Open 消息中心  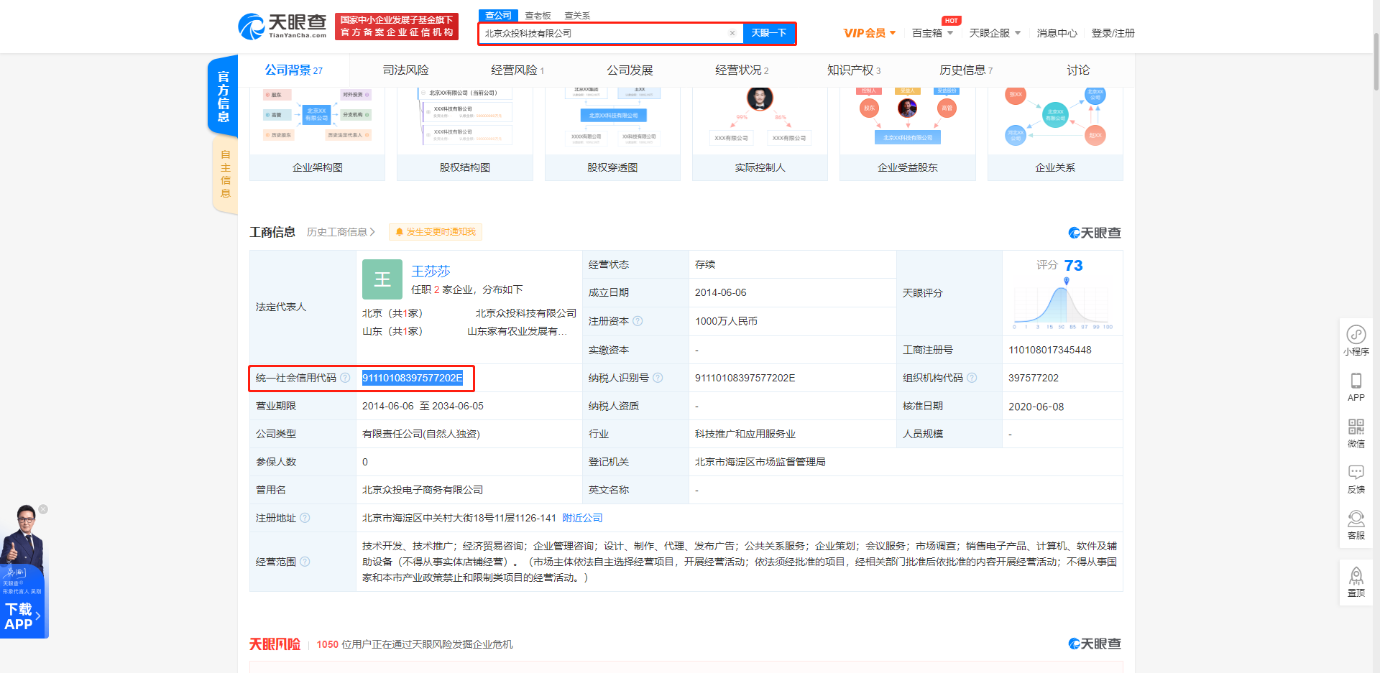1057,33
